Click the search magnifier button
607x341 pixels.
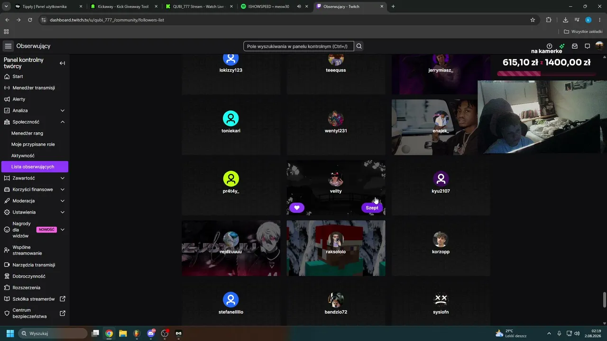tap(359, 46)
